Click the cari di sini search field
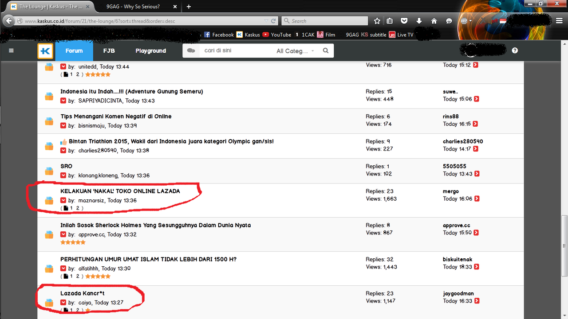 237,51
